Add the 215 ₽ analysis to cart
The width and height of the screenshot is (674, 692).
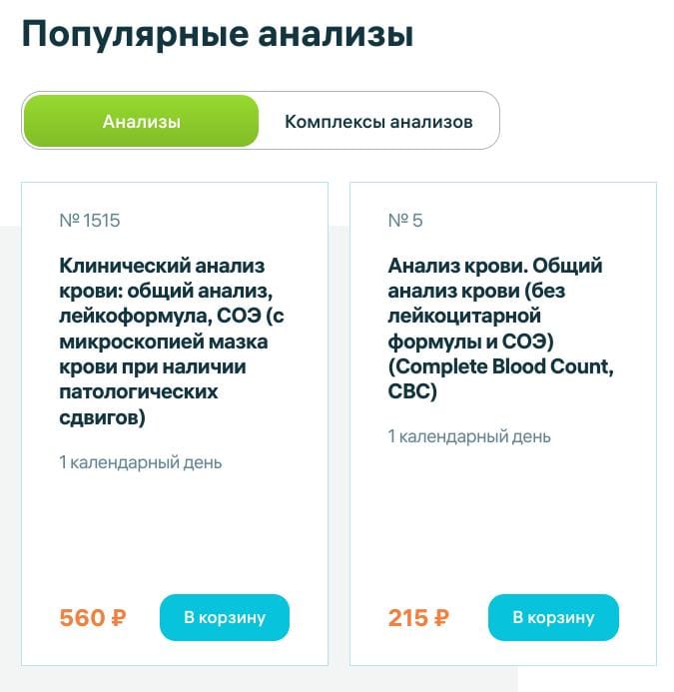pos(553,617)
